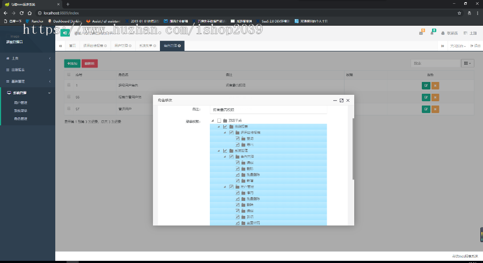This screenshot has height=263, width=483.
Task: Minimize the role edit dialog
Action: pos(335,100)
